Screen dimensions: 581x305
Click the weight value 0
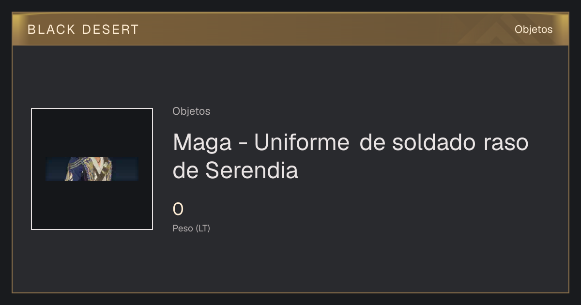[x=178, y=210]
